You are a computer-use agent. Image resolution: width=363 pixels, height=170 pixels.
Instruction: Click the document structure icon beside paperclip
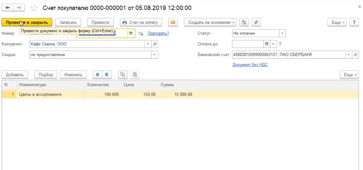pos(244,22)
